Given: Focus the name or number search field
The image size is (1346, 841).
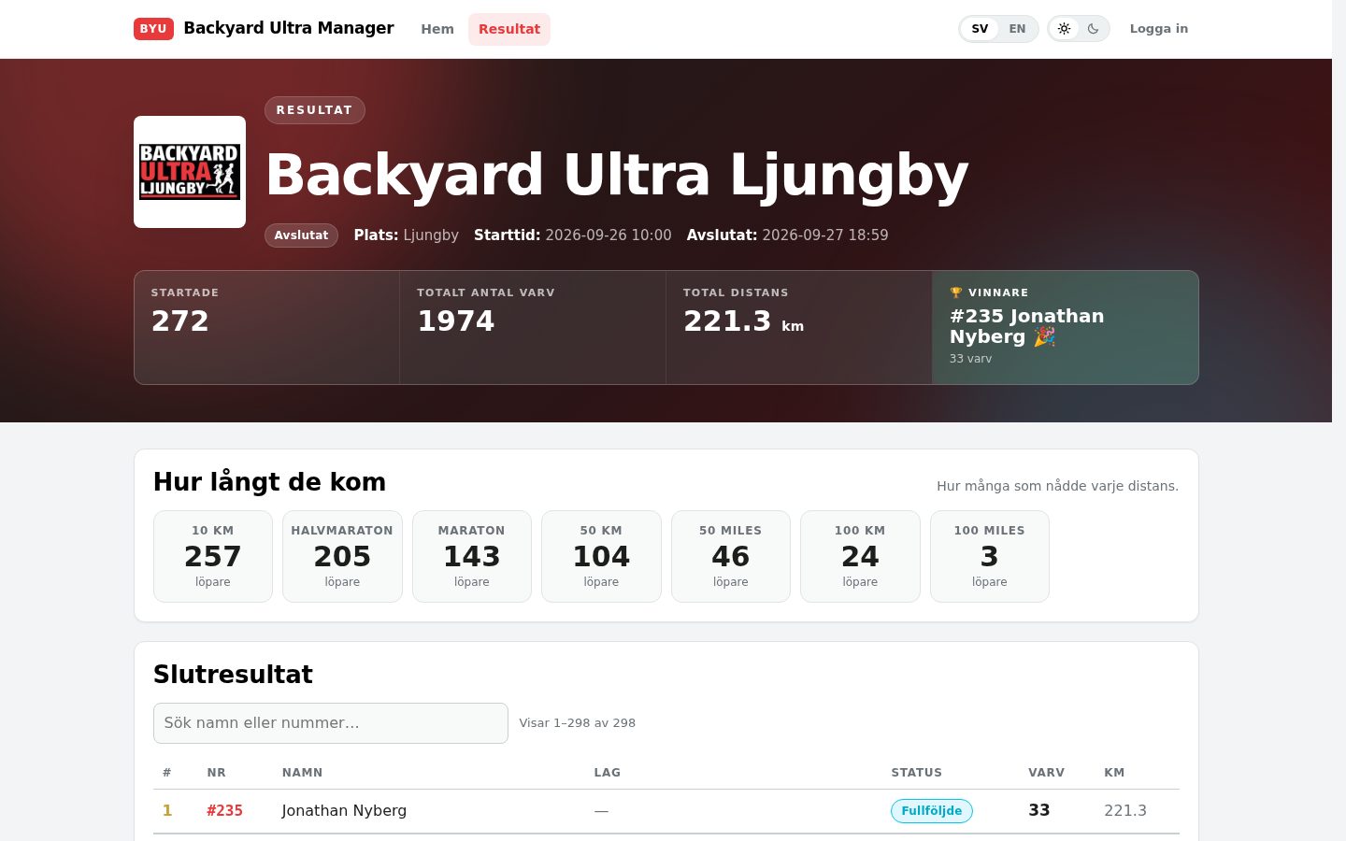Looking at the screenshot, I should pyautogui.click(x=331, y=723).
